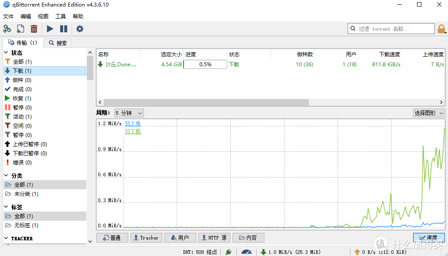Click the Add Torrent Link toolbar icon
This screenshot has height=256, width=448.
pos(7,28)
